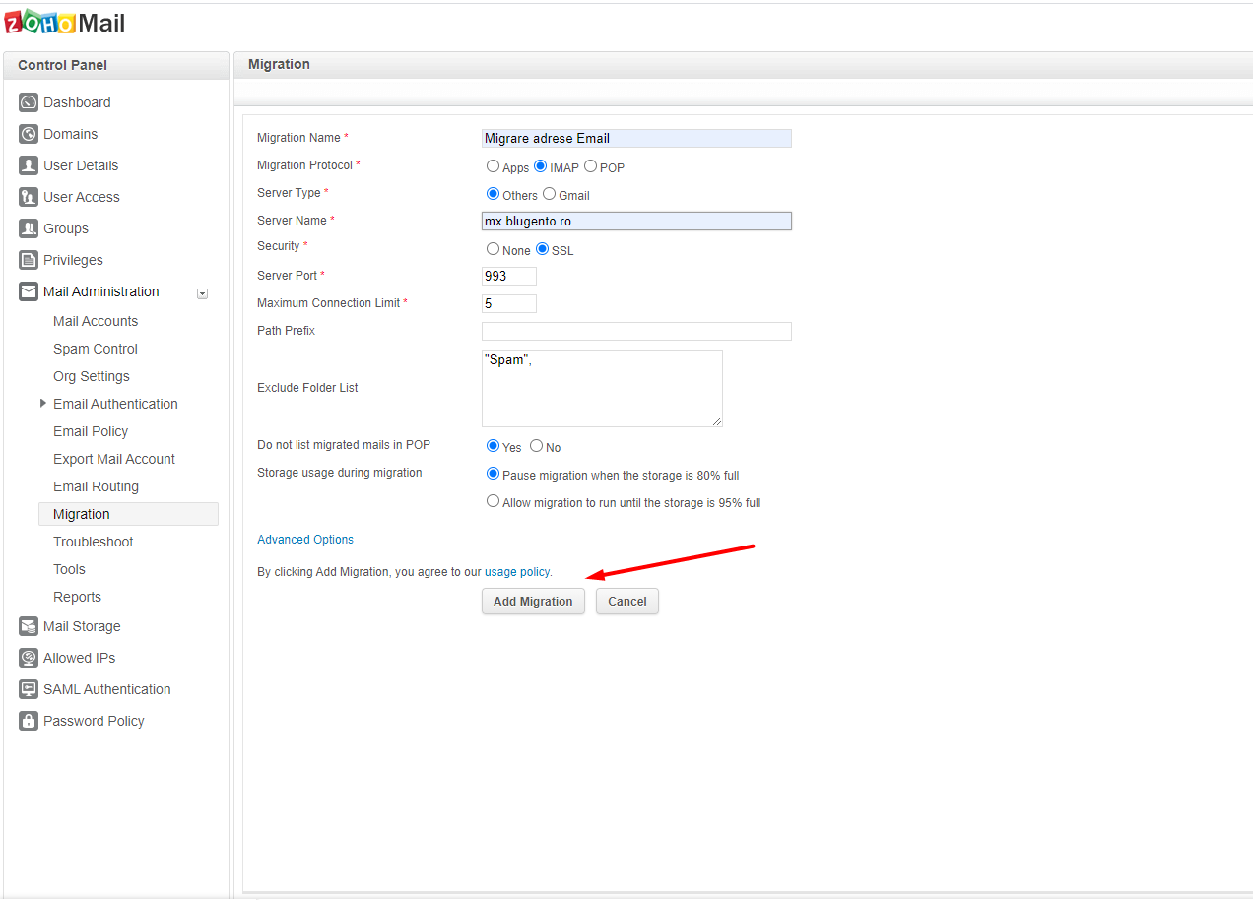Image resolution: width=1253 pixels, height=900 pixels.
Task: Click the Privileges document icon
Action: click(x=29, y=260)
